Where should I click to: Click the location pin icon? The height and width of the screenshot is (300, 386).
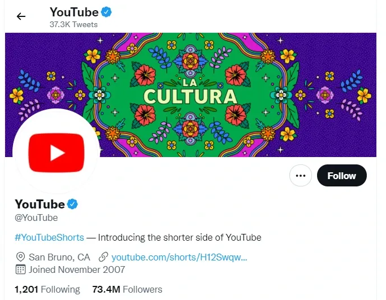tap(21, 256)
